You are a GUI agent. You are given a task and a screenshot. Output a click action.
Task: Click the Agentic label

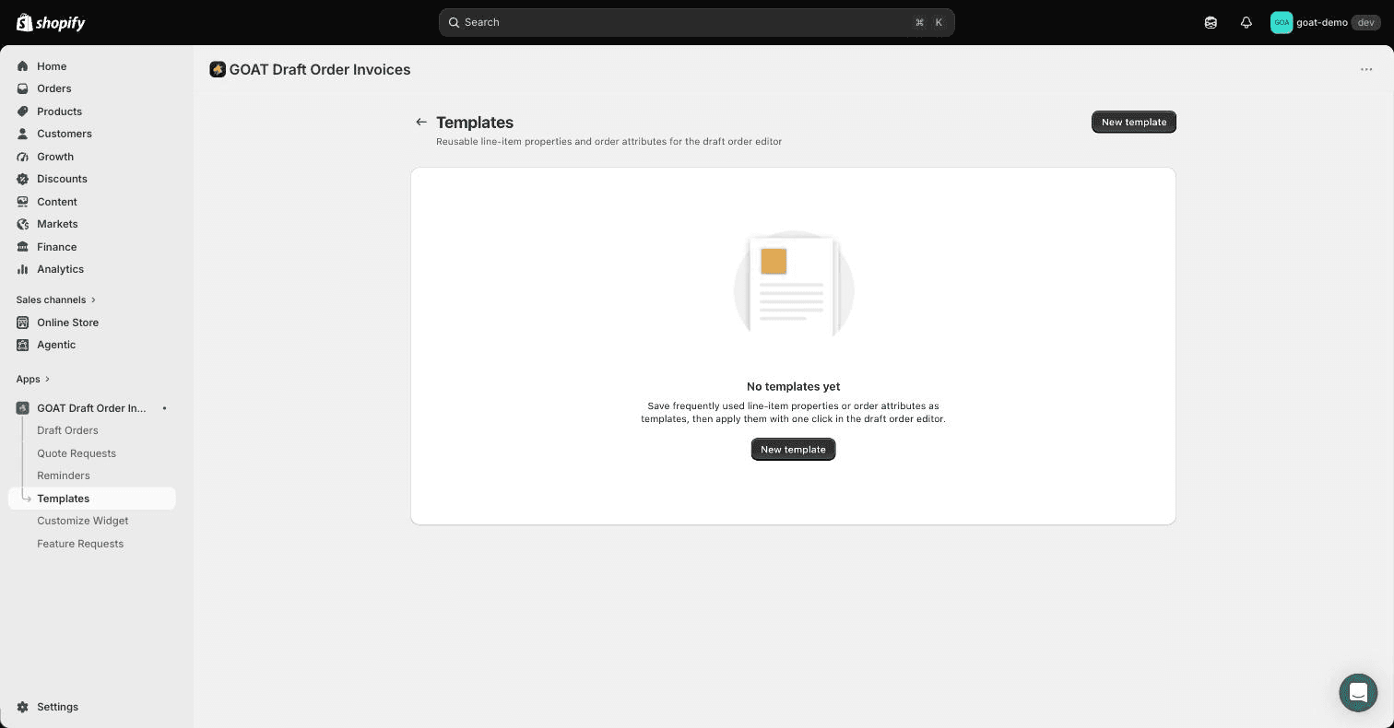click(x=56, y=345)
